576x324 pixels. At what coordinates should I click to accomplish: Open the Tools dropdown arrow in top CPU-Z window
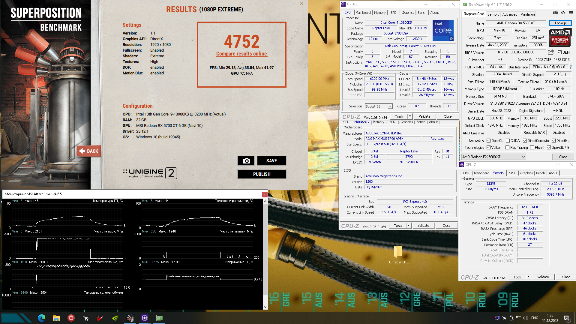[x=410, y=116]
